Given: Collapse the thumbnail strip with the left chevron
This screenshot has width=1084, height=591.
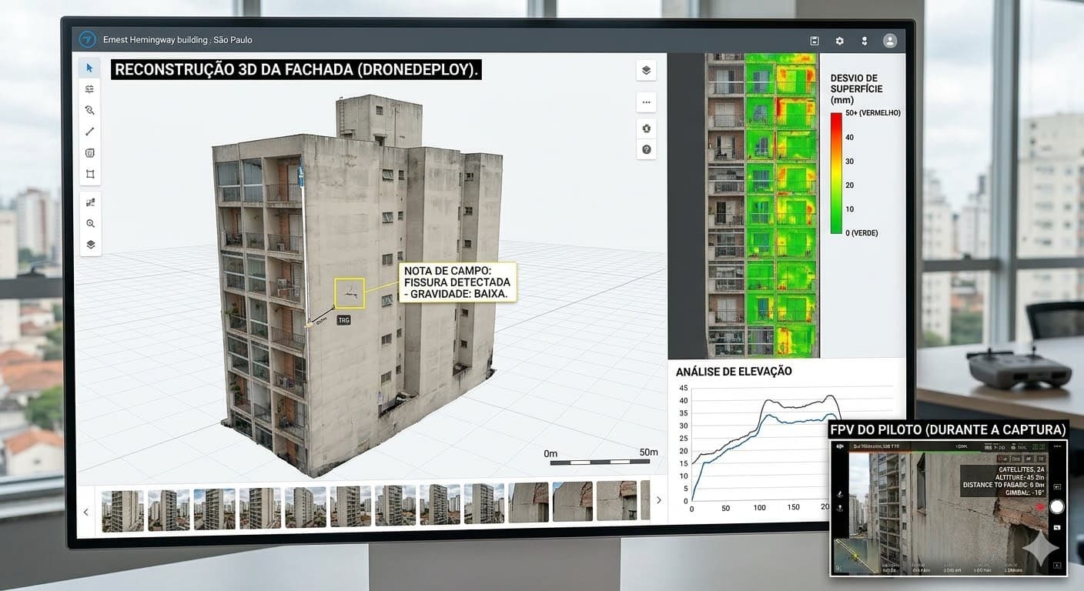Looking at the screenshot, I should coord(85,511).
